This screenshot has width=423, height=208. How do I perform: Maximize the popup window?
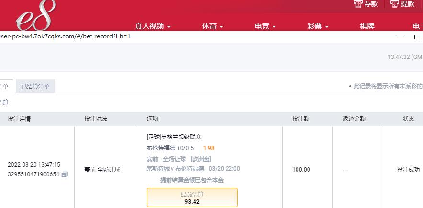417,37
